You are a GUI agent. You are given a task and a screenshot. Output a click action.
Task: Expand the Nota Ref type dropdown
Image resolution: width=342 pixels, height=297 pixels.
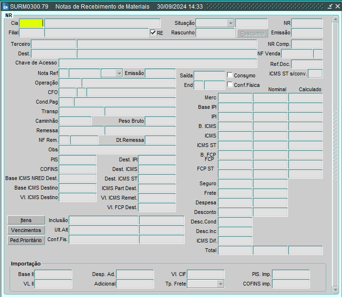click(119, 74)
